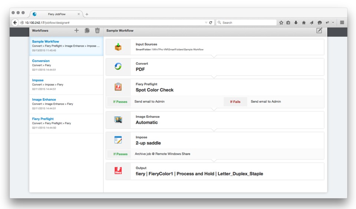Click the Input Sources title
The height and width of the screenshot is (209, 356).
[146, 44]
